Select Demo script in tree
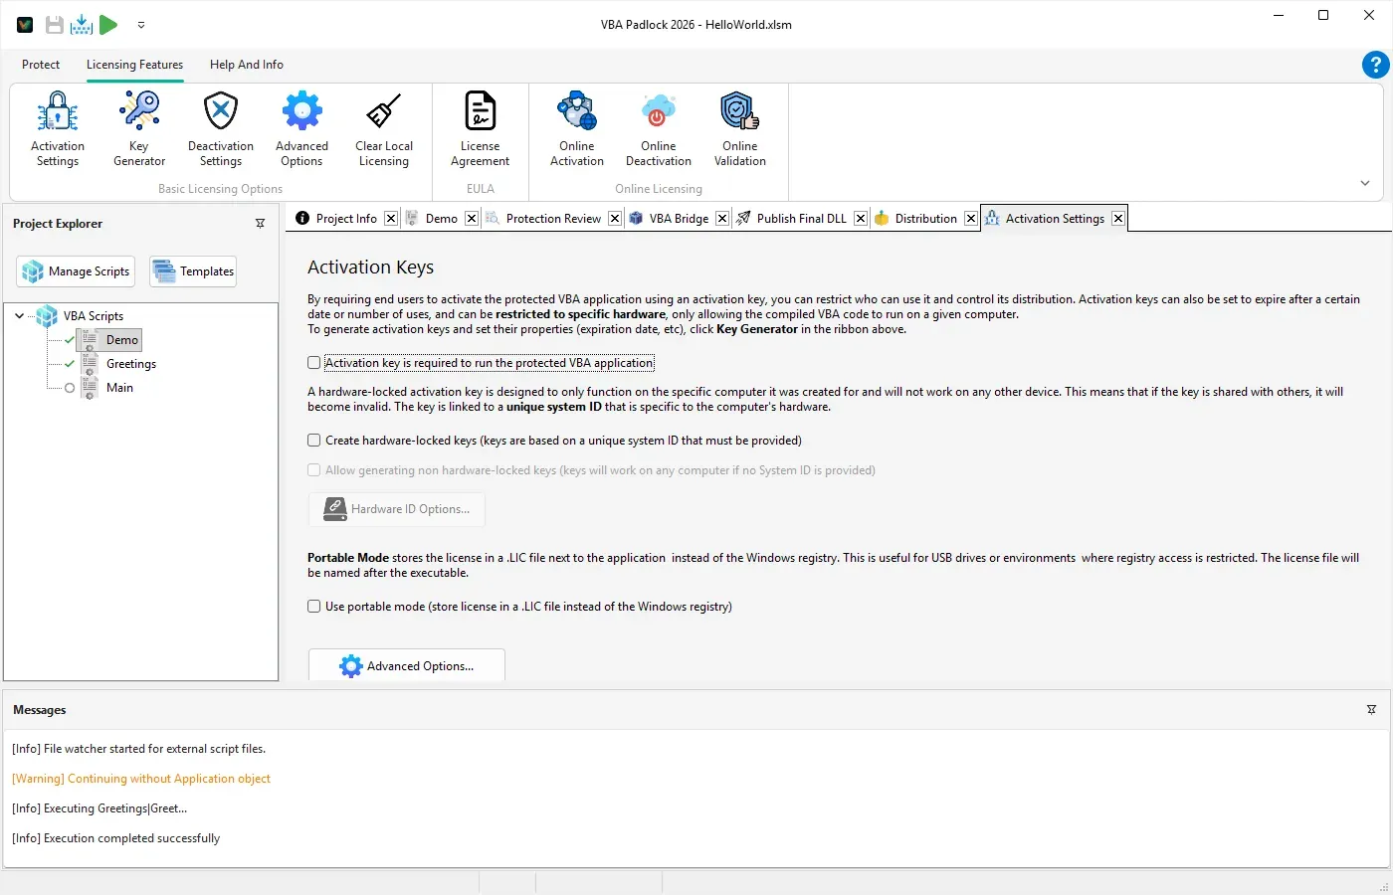This screenshot has height=895, width=1393. tap(122, 340)
